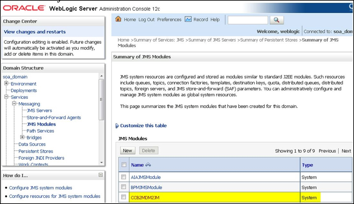Open Summary of Services: JMS breadcrumb
The image size is (354, 204).
(159, 40)
